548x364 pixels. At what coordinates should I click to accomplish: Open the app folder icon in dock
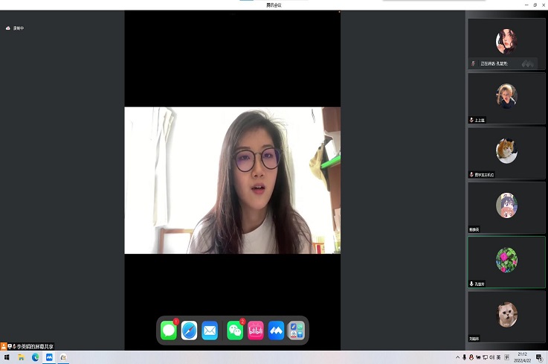pyautogui.click(x=296, y=330)
